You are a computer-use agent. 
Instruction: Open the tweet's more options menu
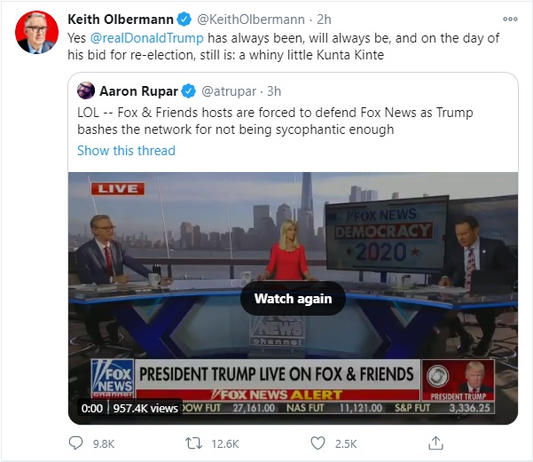[x=509, y=19]
